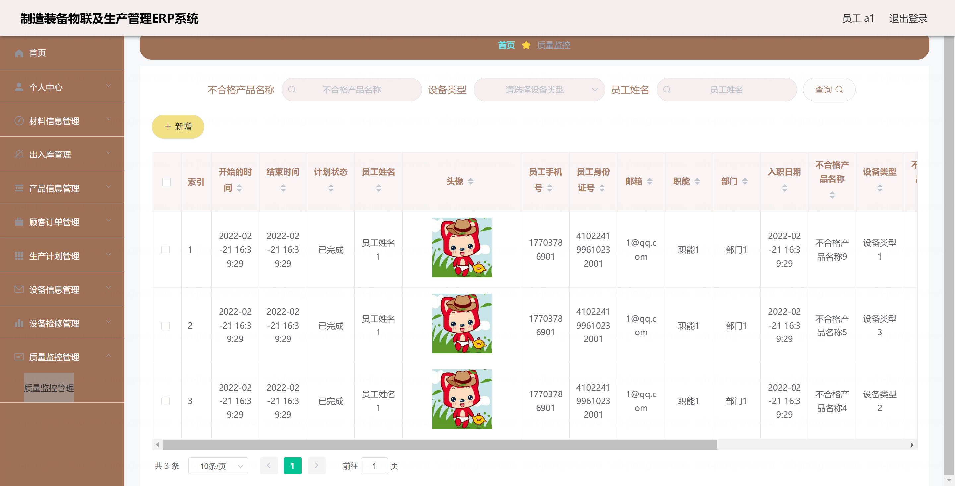The width and height of the screenshot is (955, 486).
Task: Go to next page arrow in pagination
Action: click(x=317, y=465)
